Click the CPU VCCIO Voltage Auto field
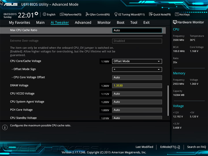 [x=137, y=94]
